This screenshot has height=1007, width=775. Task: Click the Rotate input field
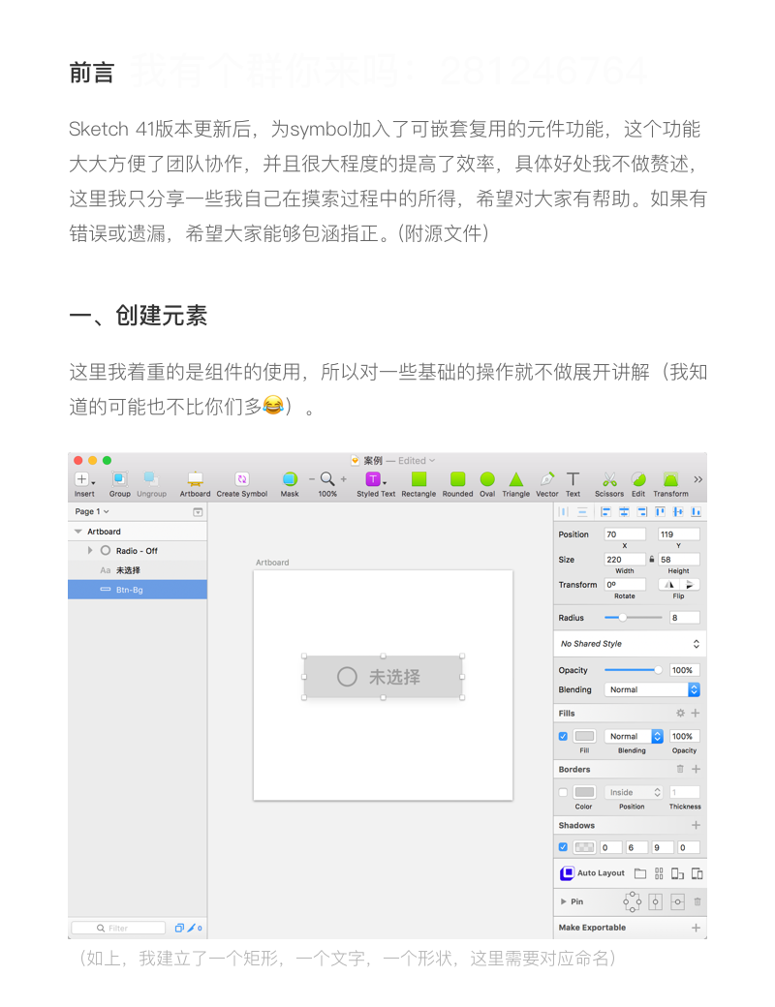click(x=625, y=585)
